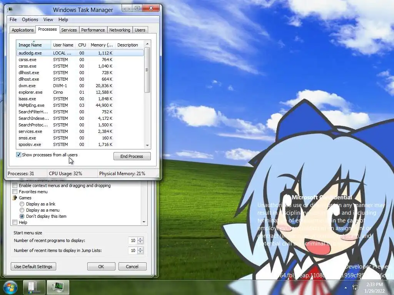Show hidden system tray icons arrow
Image resolution: width=394 pixels, height=295 pixels.
click(x=346, y=288)
